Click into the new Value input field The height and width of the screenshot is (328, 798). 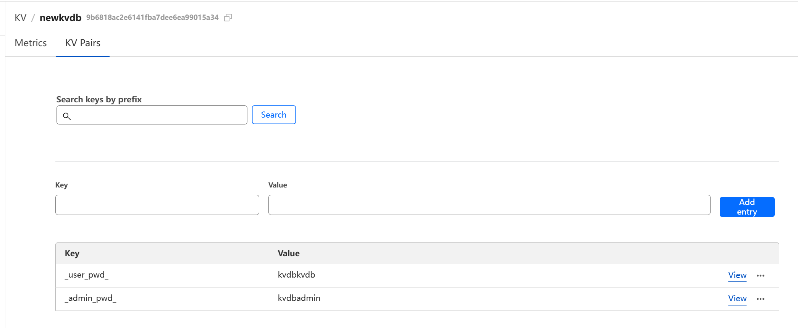489,205
